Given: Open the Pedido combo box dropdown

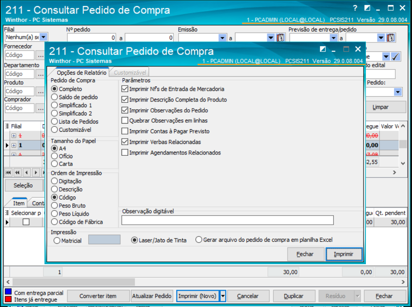Looking at the screenshot, I should [x=398, y=92].
